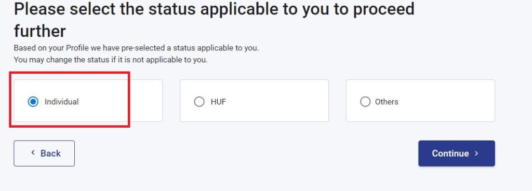
Task: Click the left chevron icon on Back
Action: pyautogui.click(x=33, y=153)
